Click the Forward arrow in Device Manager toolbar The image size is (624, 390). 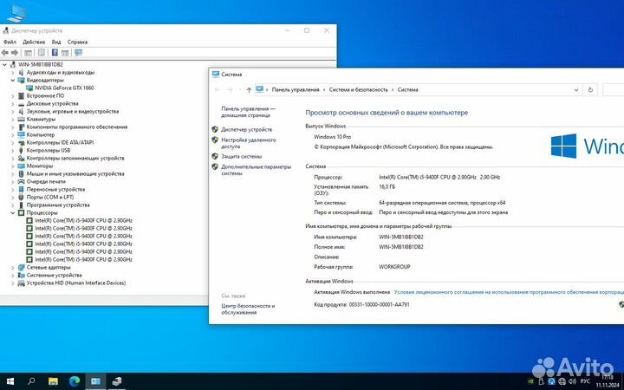coord(15,53)
